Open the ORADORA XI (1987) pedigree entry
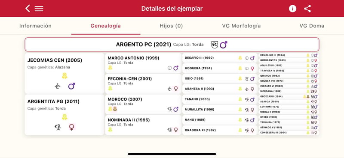The width and height of the screenshot is (344, 158). 220,130
